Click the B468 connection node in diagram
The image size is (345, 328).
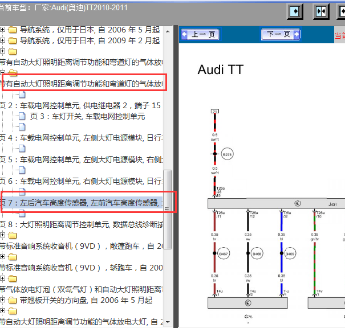click(257, 253)
